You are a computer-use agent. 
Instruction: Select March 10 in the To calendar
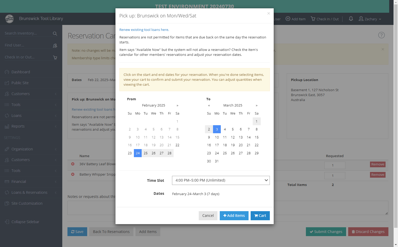click(x=217, y=137)
